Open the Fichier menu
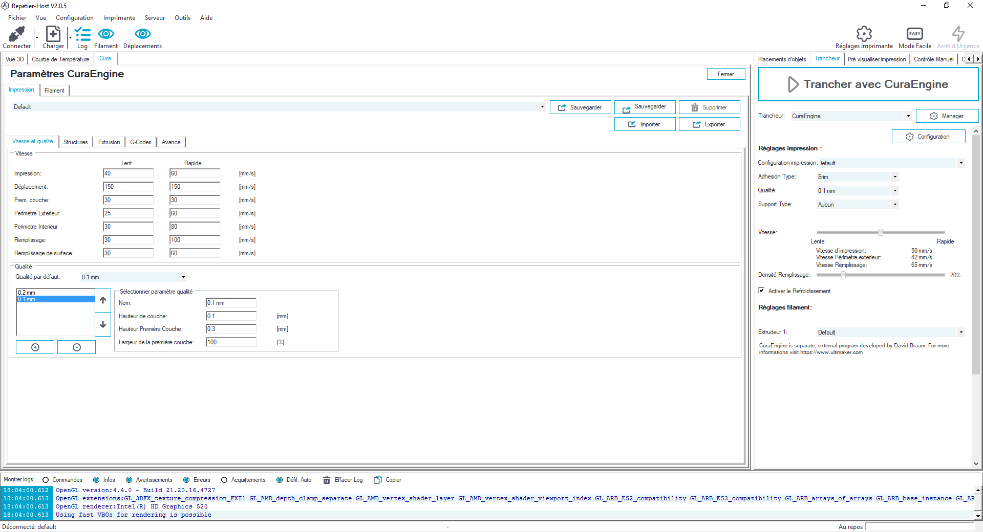The width and height of the screenshot is (983, 532). (17, 18)
